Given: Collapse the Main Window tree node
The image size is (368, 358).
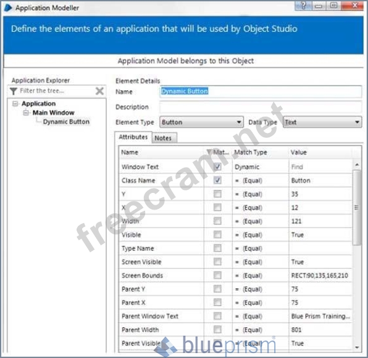Looking at the screenshot, I should click(x=26, y=113).
